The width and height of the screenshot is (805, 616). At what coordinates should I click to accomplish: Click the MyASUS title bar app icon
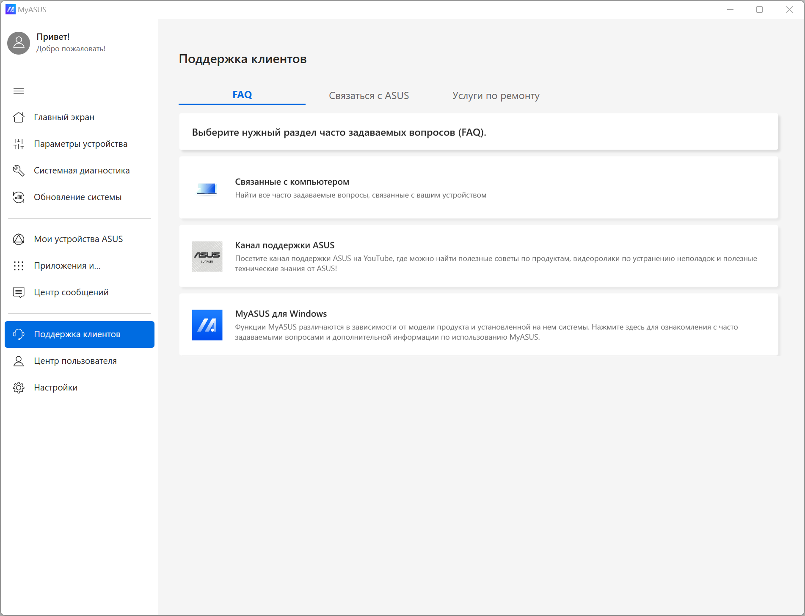pos(11,9)
